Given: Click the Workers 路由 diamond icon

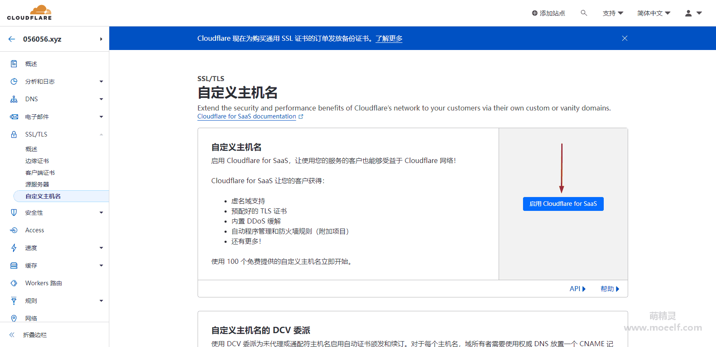Looking at the screenshot, I should 14,283.
